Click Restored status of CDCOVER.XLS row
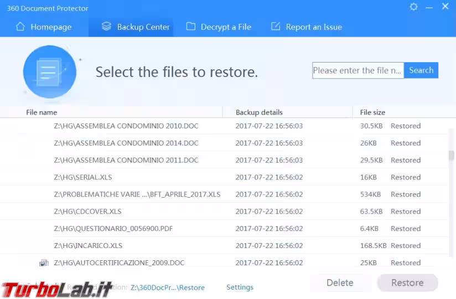This screenshot has width=456, height=299. coord(406,212)
